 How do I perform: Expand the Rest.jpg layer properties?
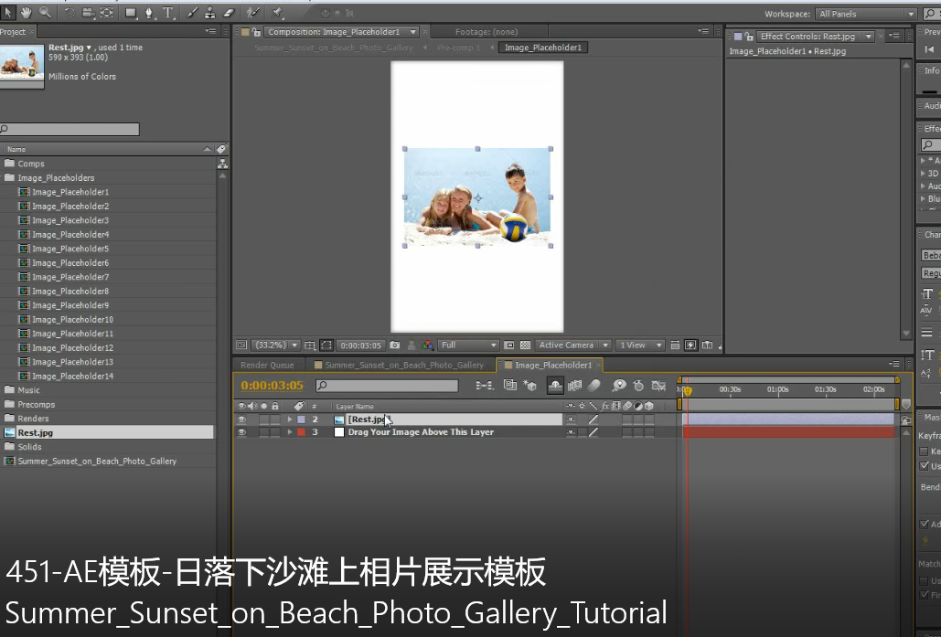[x=290, y=419]
